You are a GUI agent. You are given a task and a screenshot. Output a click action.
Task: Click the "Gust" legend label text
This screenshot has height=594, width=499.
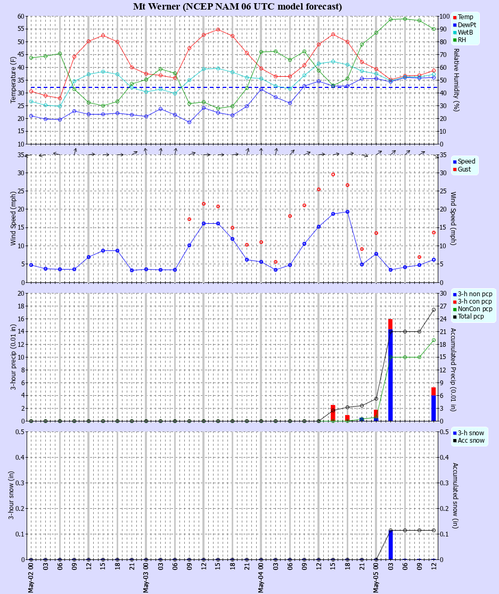coord(464,169)
